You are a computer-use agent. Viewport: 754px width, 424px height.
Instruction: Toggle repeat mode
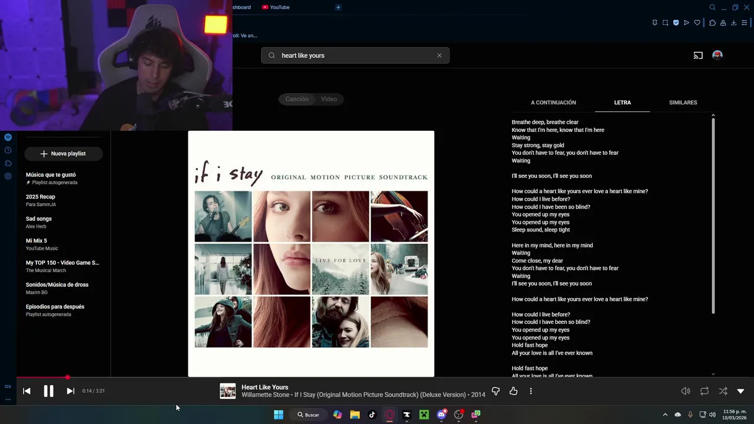(705, 391)
